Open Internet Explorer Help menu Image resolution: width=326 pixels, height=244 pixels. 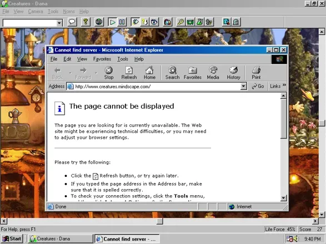pyautogui.click(x=139, y=59)
